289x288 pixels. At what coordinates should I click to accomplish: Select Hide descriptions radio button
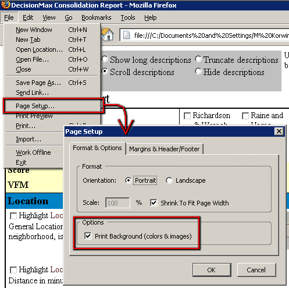click(x=198, y=72)
